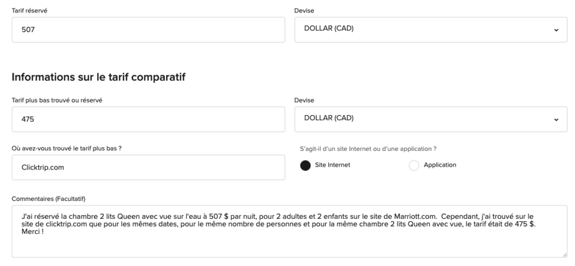Open the Devise dropdown beside Tarif réservé

427,30
